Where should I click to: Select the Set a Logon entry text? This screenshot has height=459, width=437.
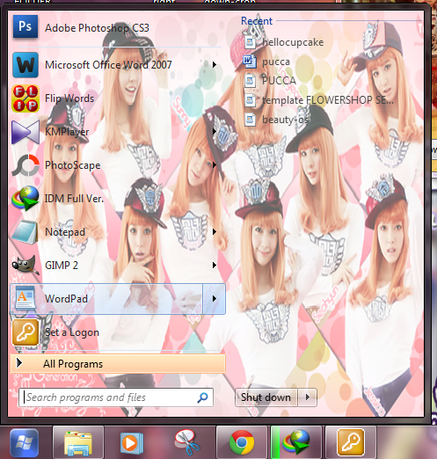point(72,332)
